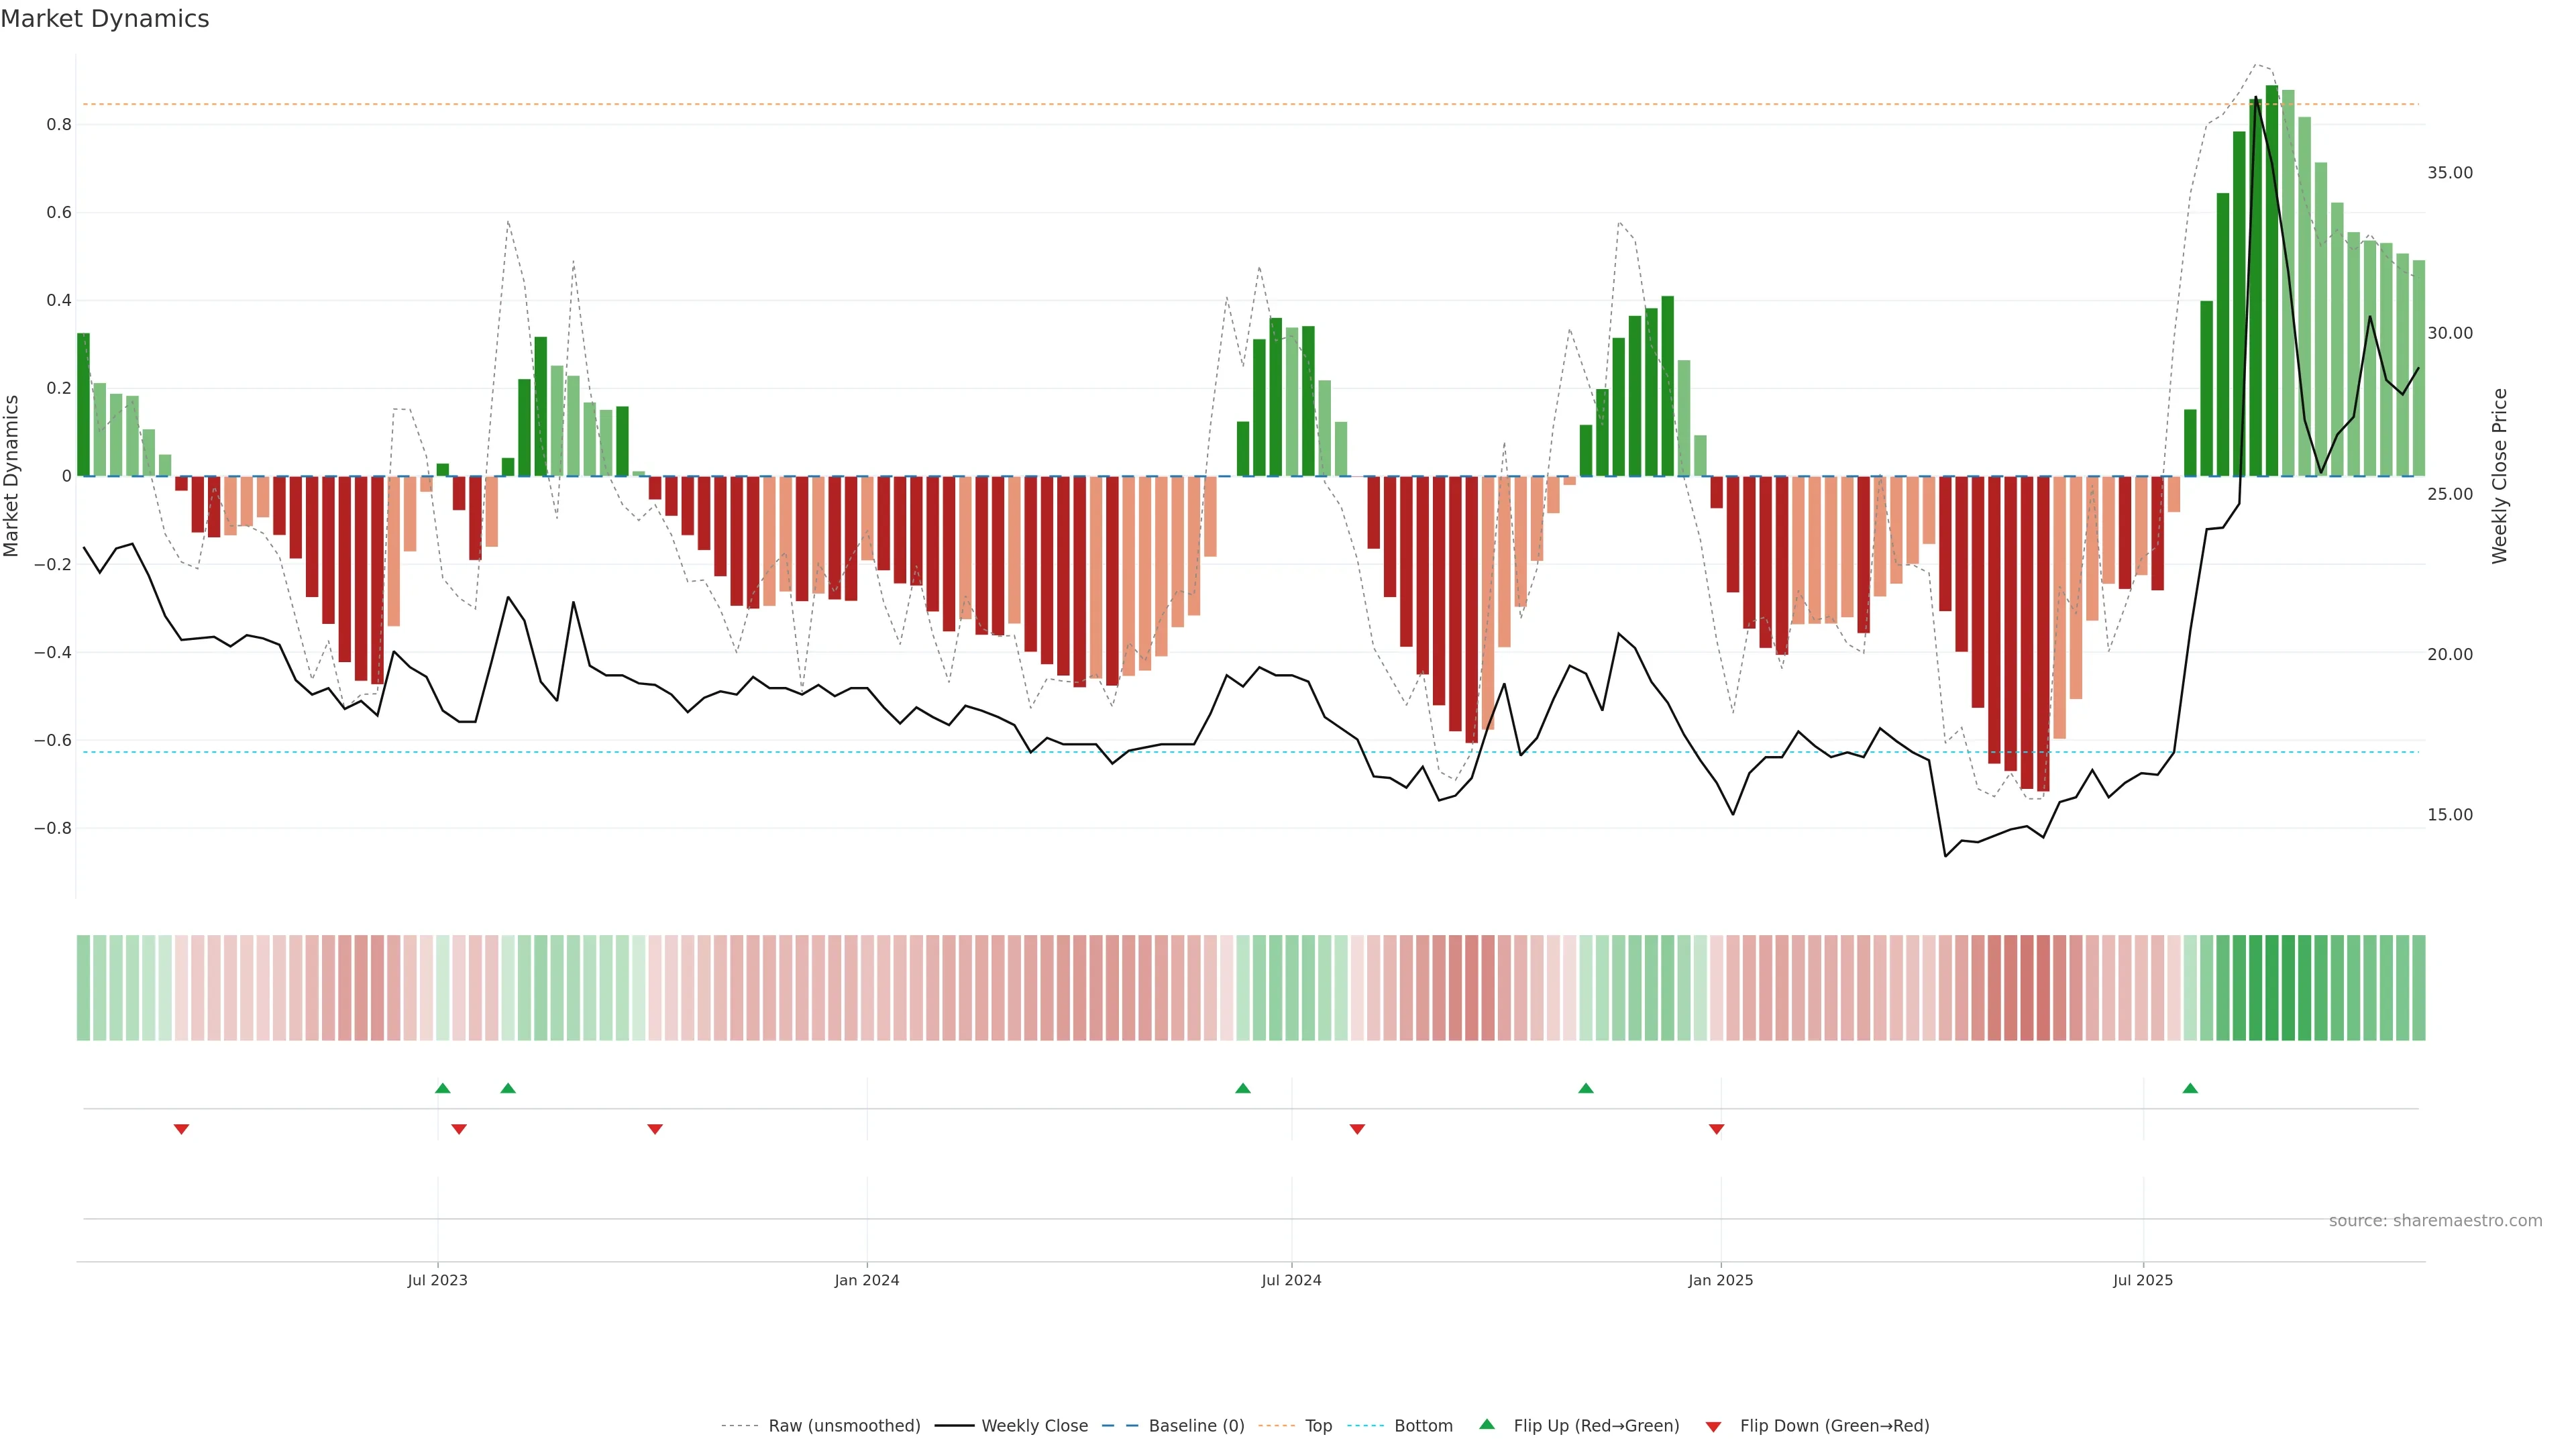Click red flip-down marker after Jul 2024
Screen dimensions: 2576x1449
(1357, 1129)
